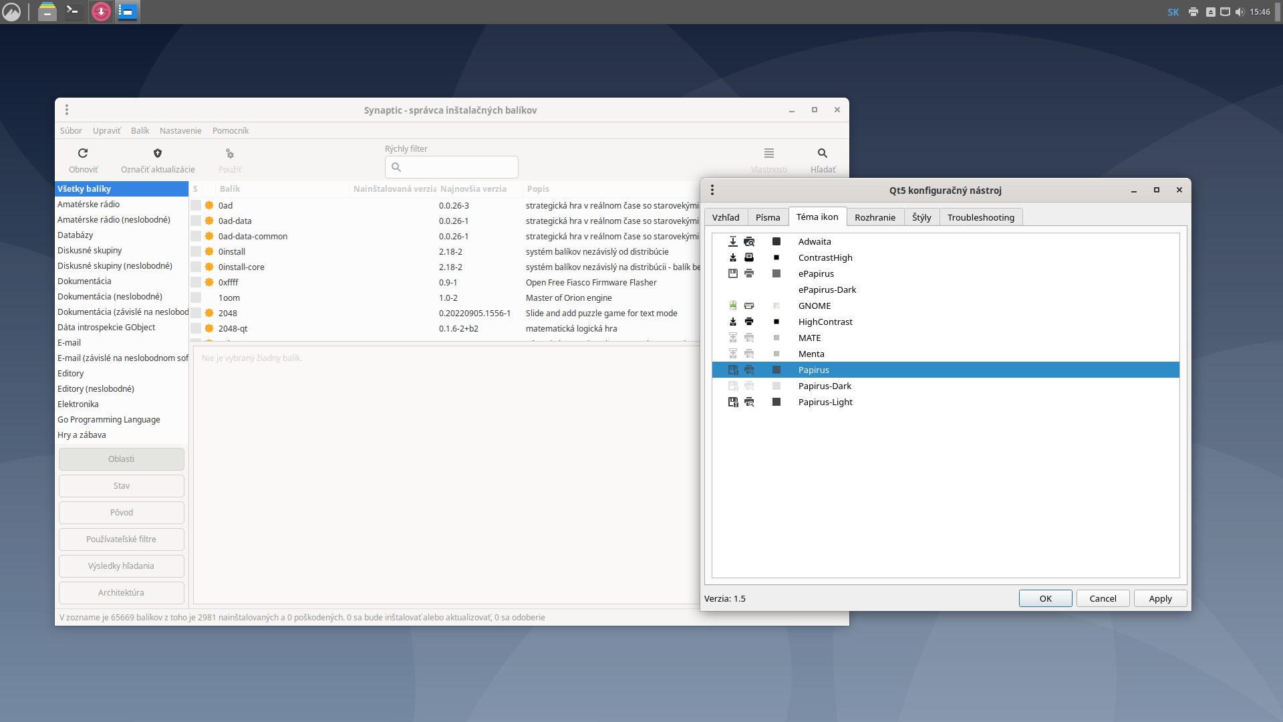Image resolution: width=1283 pixels, height=722 pixels.
Task: Open the Pomocník menu
Action: [x=231, y=130]
